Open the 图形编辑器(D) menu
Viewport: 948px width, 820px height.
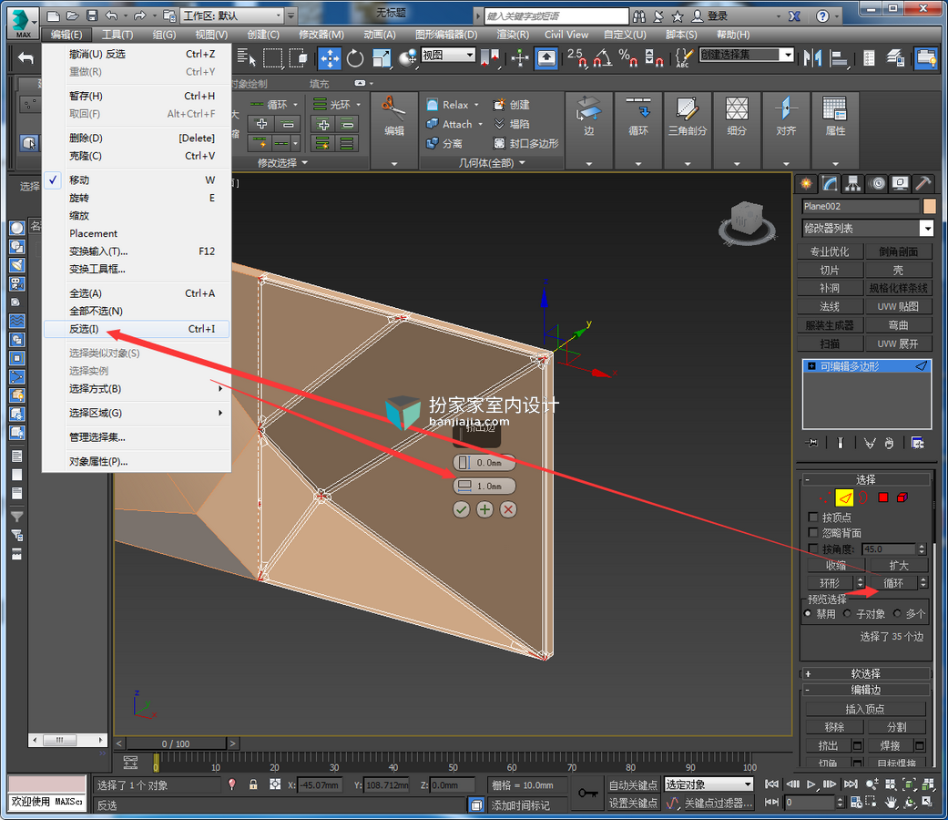446,35
